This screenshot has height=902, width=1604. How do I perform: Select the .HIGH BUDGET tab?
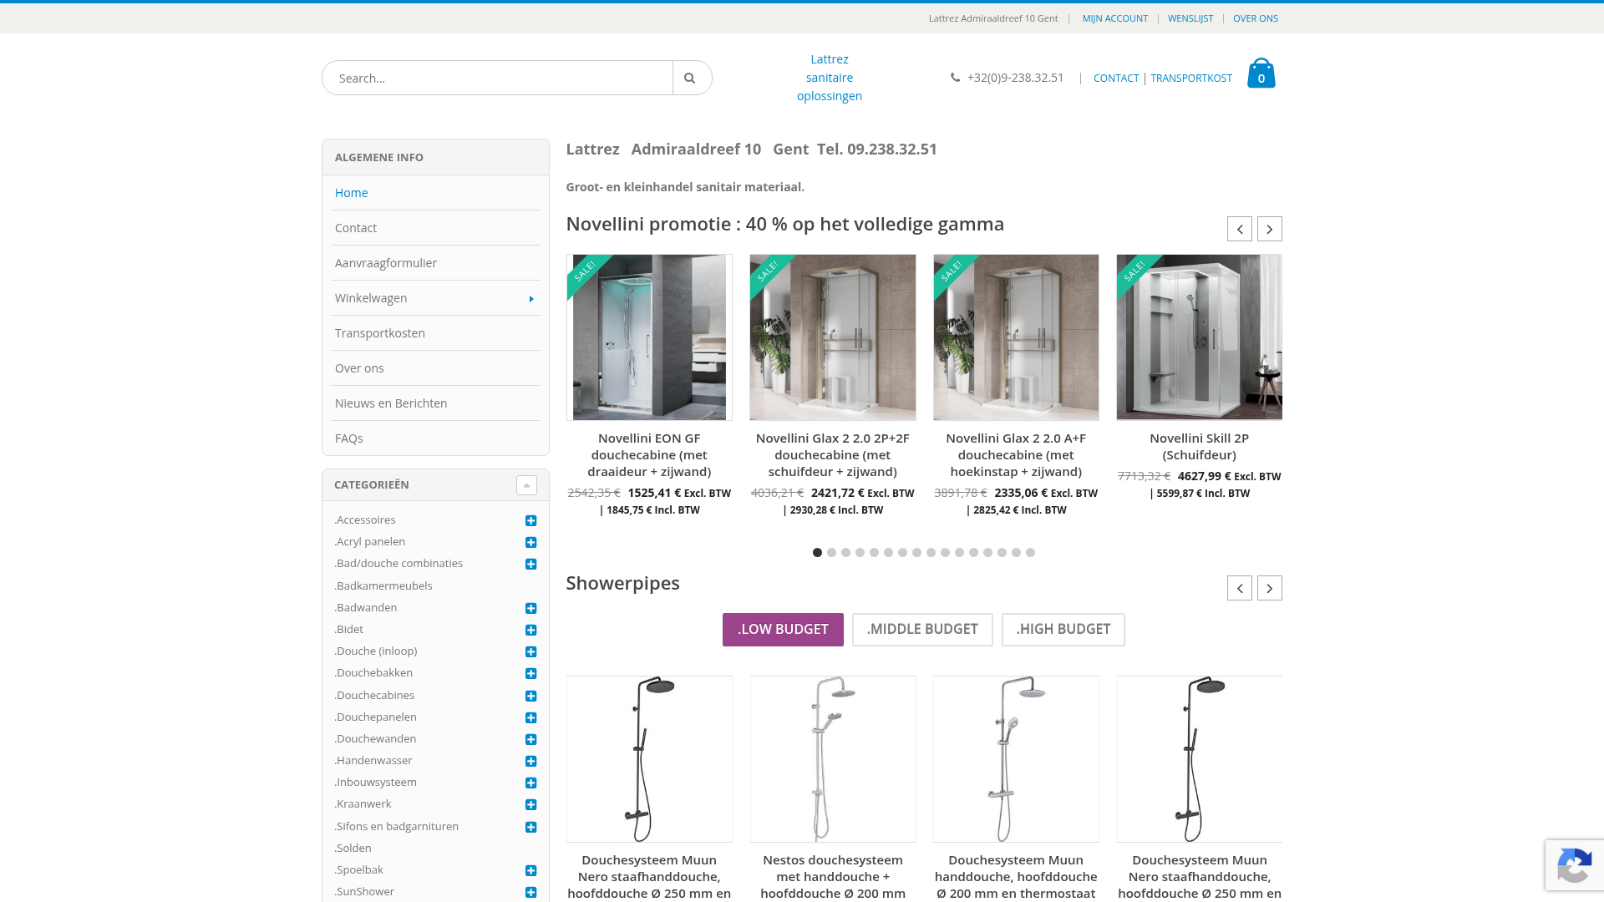tap(1063, 630)
